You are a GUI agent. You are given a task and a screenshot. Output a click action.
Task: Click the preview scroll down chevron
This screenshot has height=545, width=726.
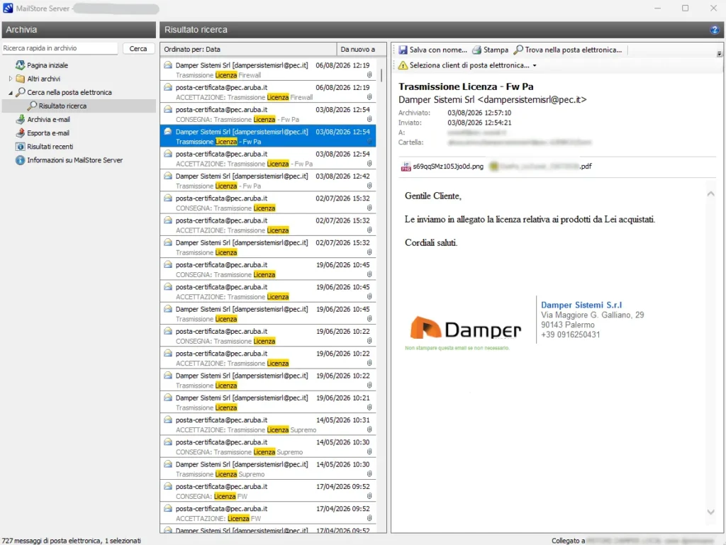[710, 512]
